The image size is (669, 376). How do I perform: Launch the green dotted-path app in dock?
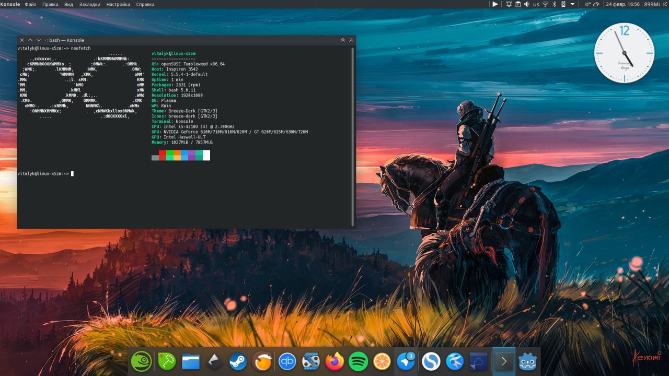click(x=167, y=361)
